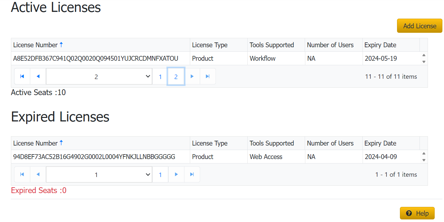This screenshot has height=222, width=444.
Task: Advance to next page of Expired Licenses
Action: click(176, 174)
